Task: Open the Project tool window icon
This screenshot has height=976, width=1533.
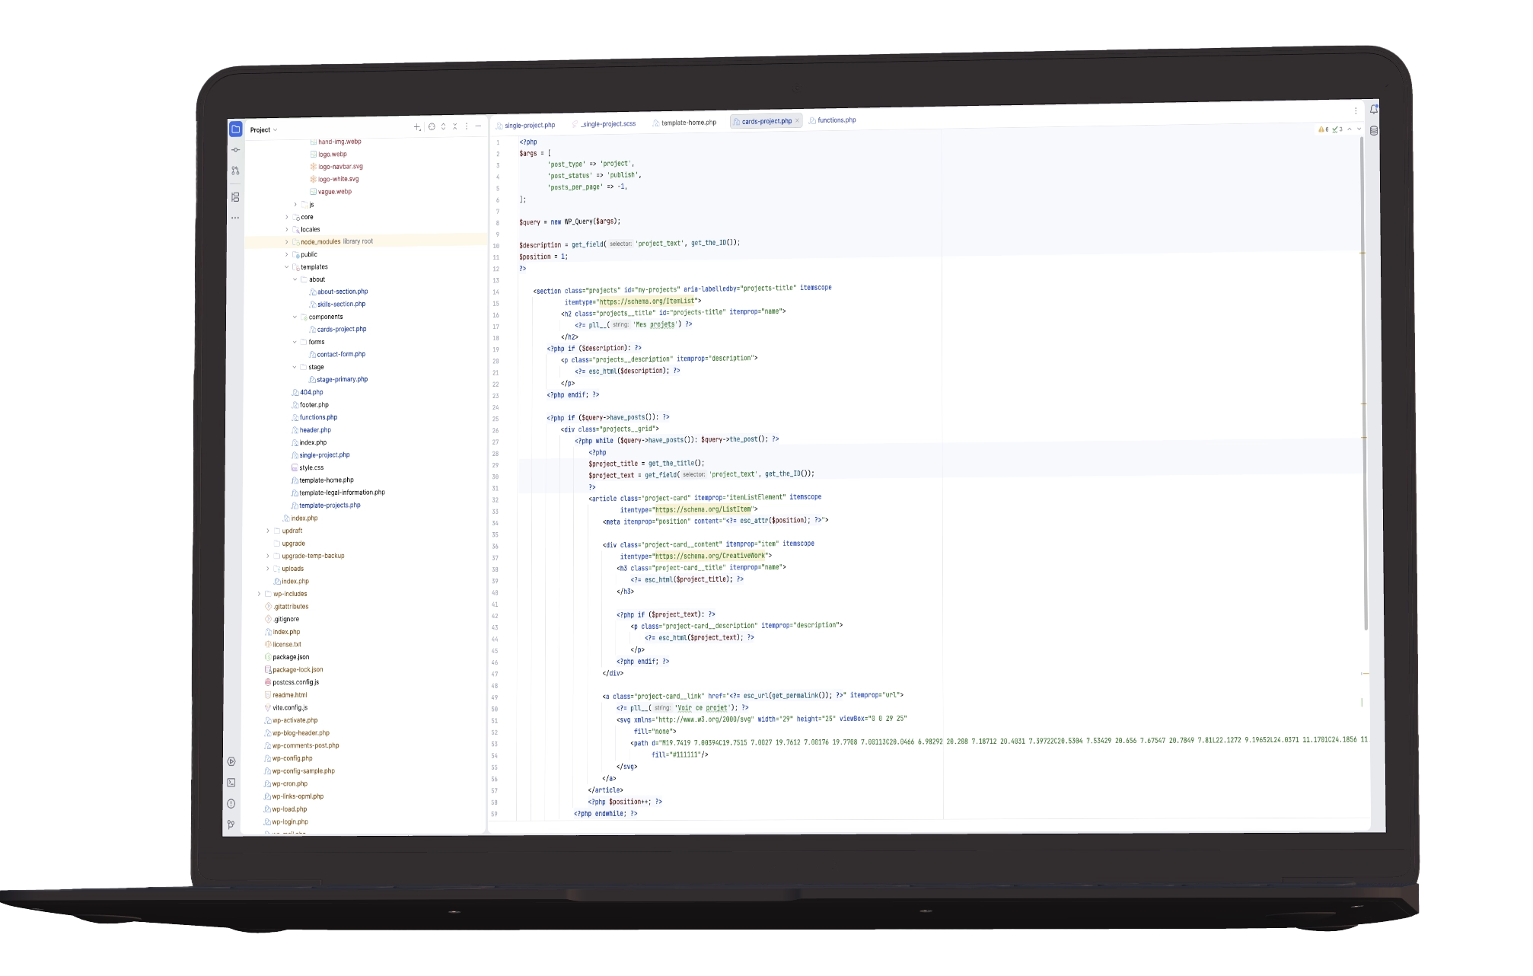Action: point(236,129)
